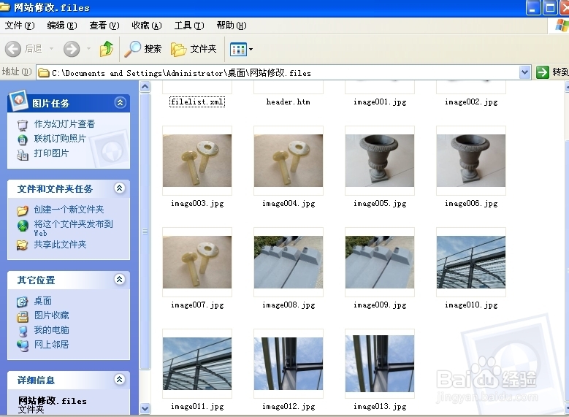Go to 桌面 in Other Places
This screenshot has width=569, height=417.
point(43,301)
